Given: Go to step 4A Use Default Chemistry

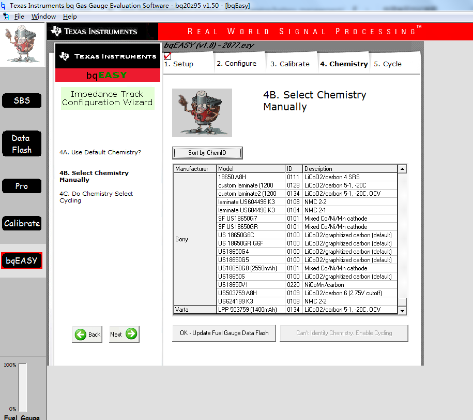Looking at the screenshot, I should pyautogui.click(x=100, y=152).
